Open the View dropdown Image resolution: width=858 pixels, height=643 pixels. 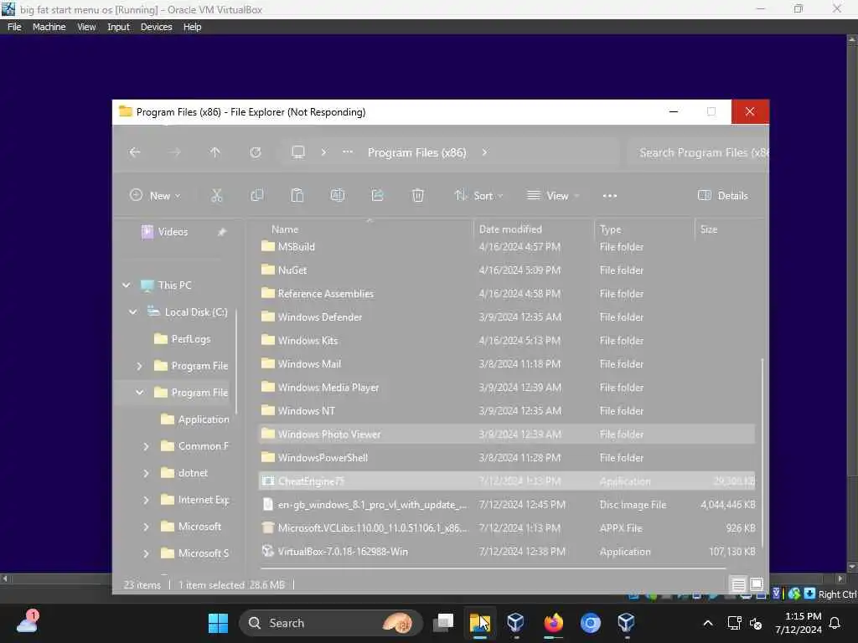click(553, 196)
